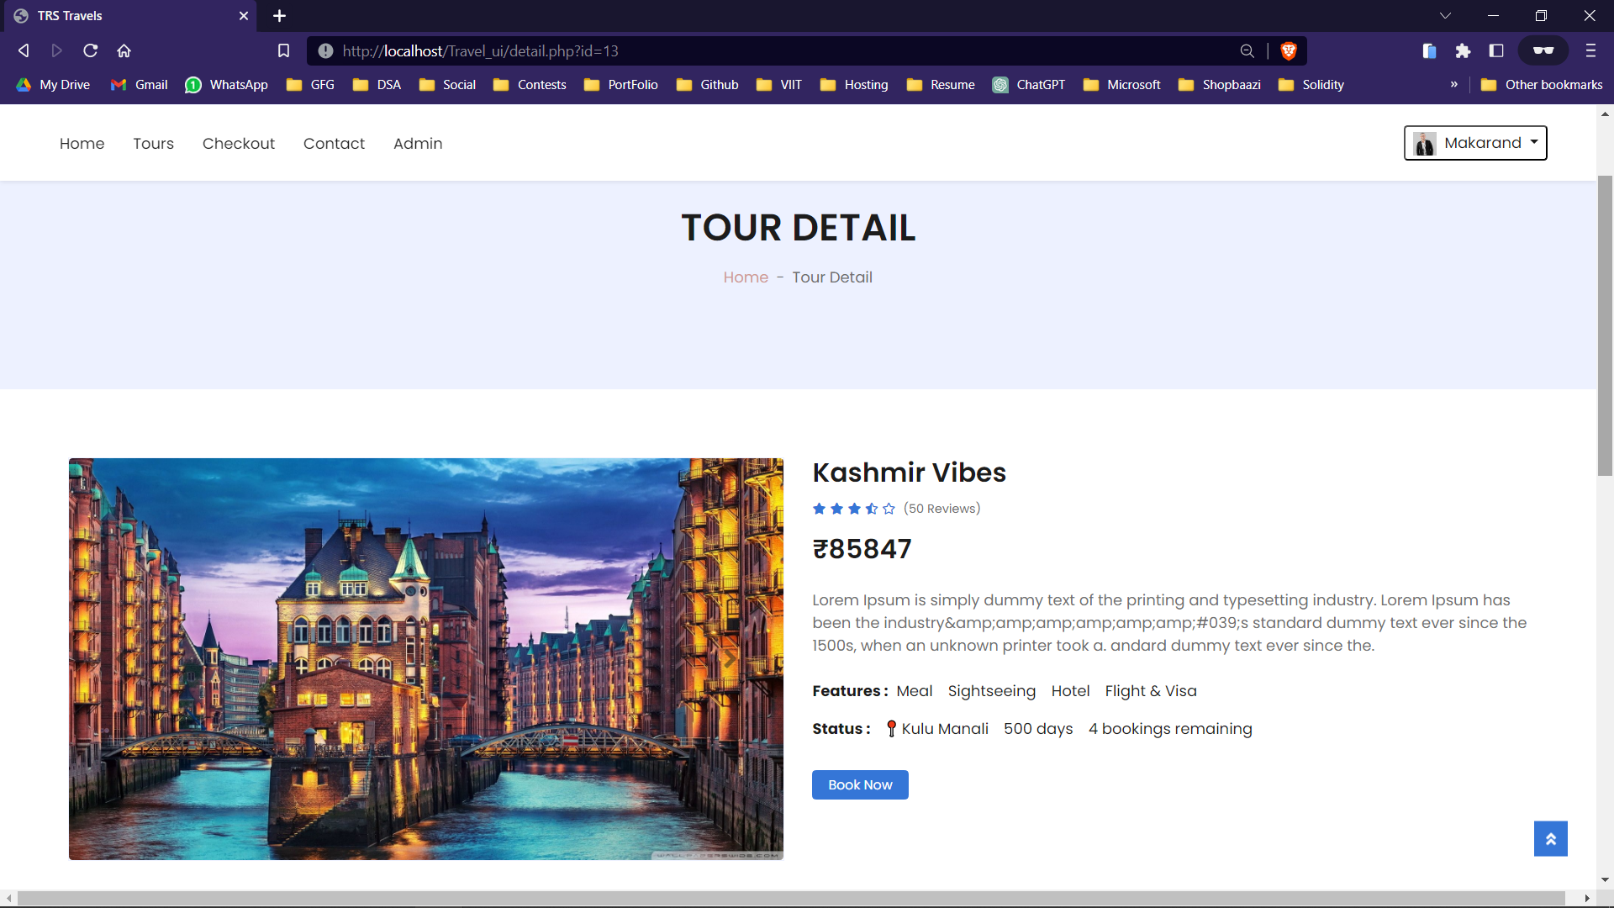This screenshot has width=1614, height=908.
Task: Click the site security info icon
Action: 325,50
